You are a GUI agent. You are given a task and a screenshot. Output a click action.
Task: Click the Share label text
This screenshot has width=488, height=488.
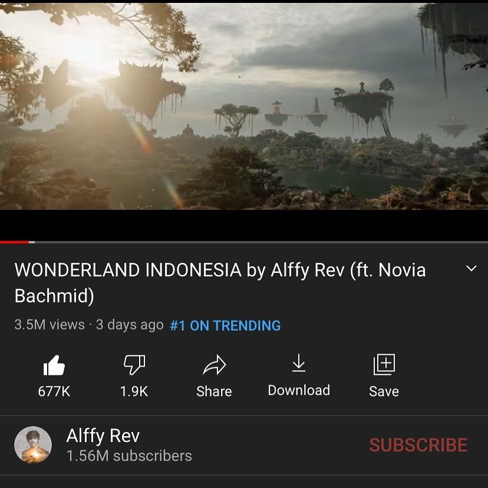pyautogui.click(x=214, y=391)
